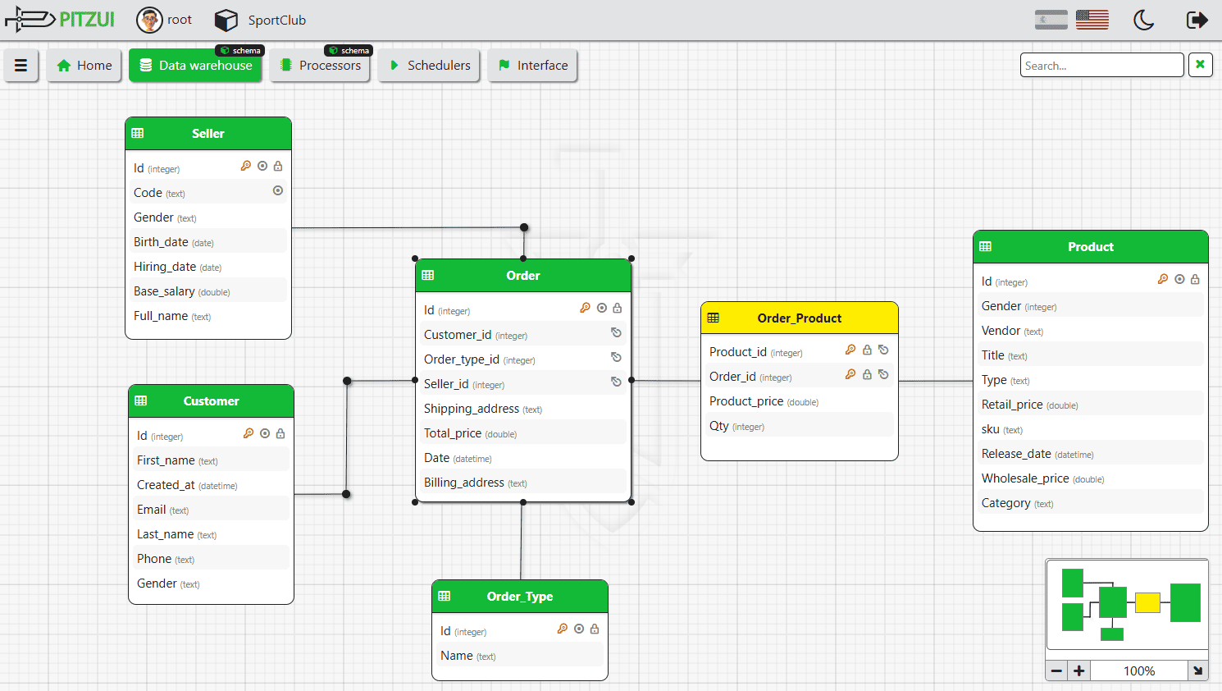Click the lock icon on Seller Id

(278, 166)
